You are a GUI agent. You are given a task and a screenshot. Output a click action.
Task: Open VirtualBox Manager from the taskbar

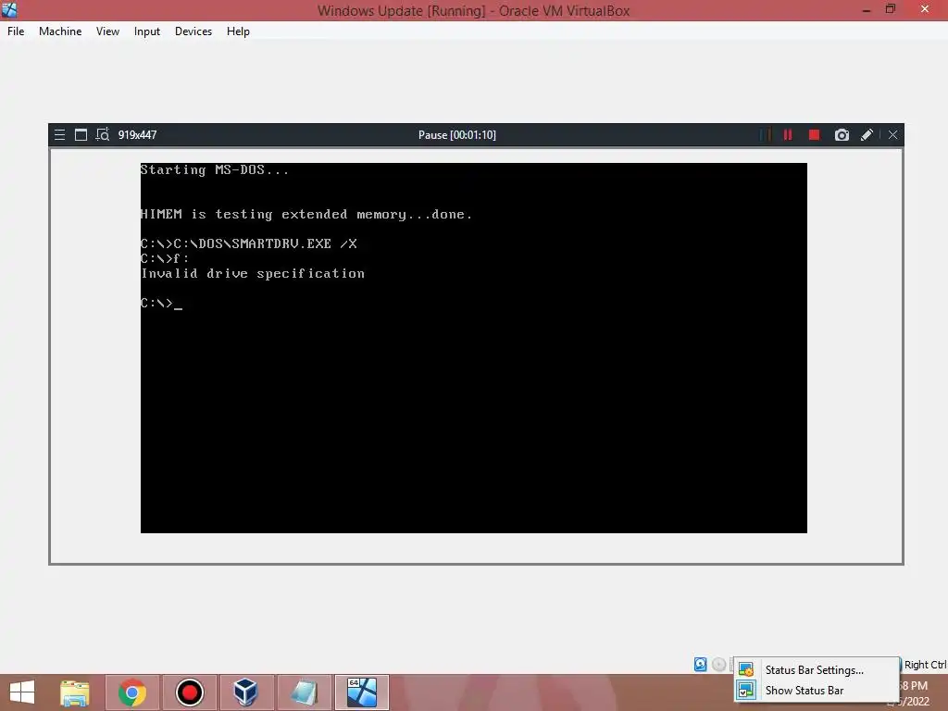[x=246, y=692]
